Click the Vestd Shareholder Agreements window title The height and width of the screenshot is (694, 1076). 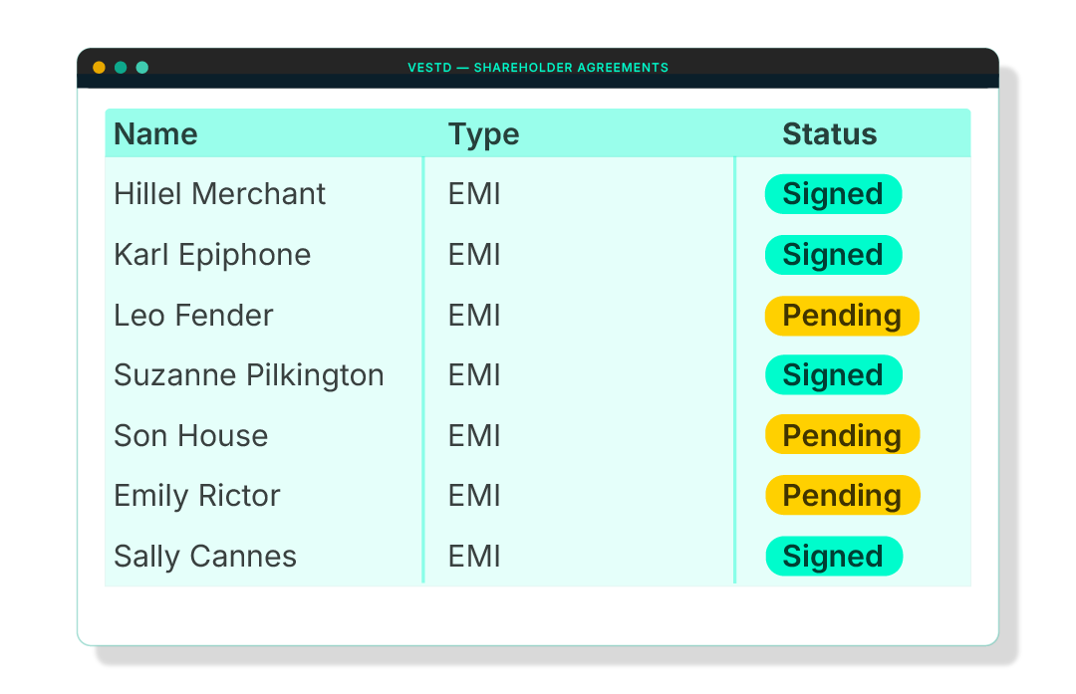538,67
